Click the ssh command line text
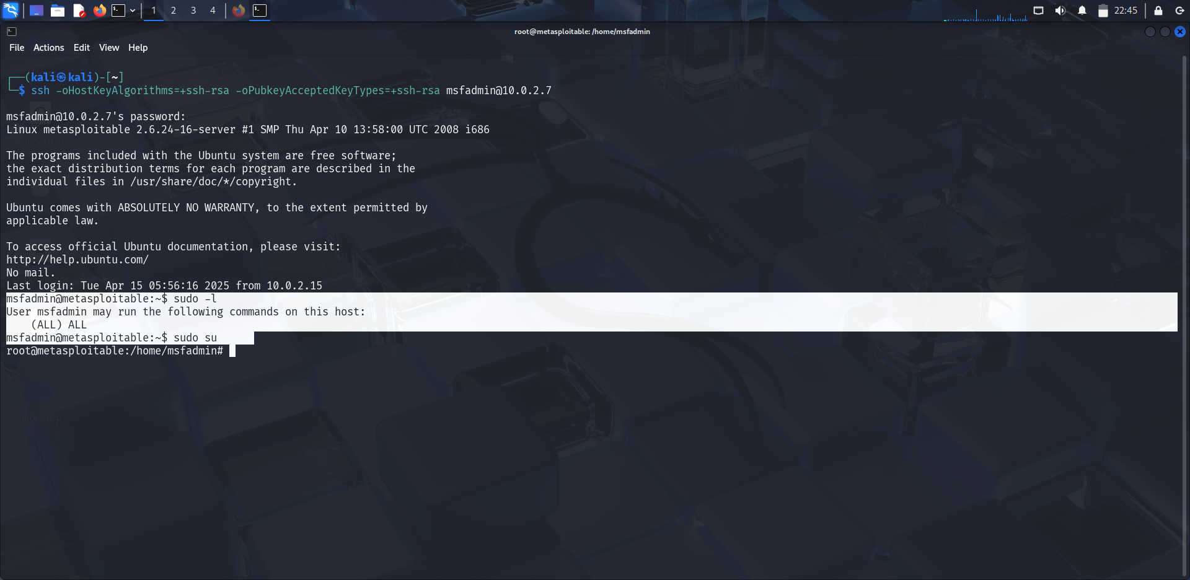 (291, 90)
